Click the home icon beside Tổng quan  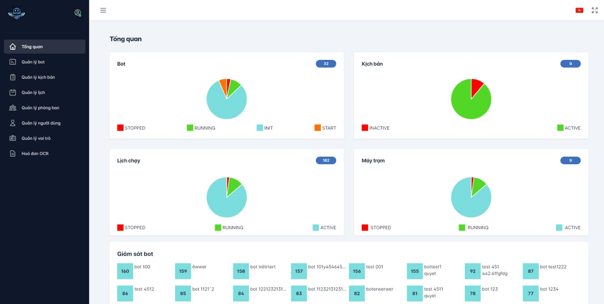pos(13,46)
